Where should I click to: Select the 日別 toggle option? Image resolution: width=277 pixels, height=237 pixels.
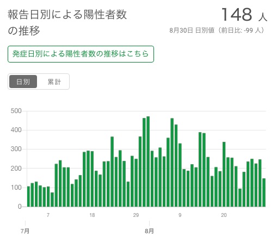(x=23, y=82)
